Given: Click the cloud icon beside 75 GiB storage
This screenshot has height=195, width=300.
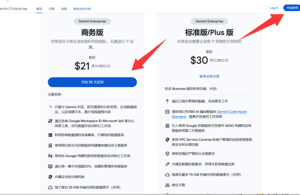Looking at the screenshot, I should pyautogui.click(x=167, y=175).
